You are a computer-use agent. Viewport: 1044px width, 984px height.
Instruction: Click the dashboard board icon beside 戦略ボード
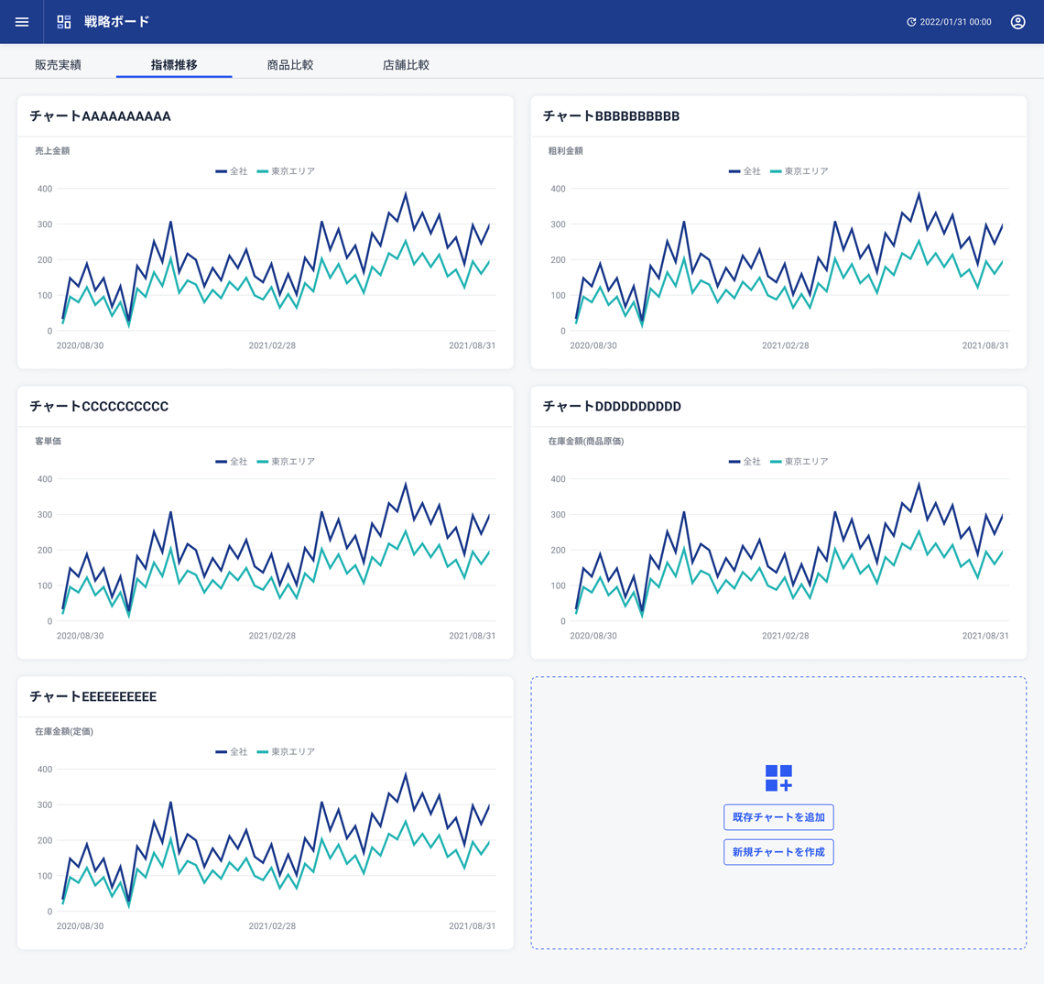(64, 22)
